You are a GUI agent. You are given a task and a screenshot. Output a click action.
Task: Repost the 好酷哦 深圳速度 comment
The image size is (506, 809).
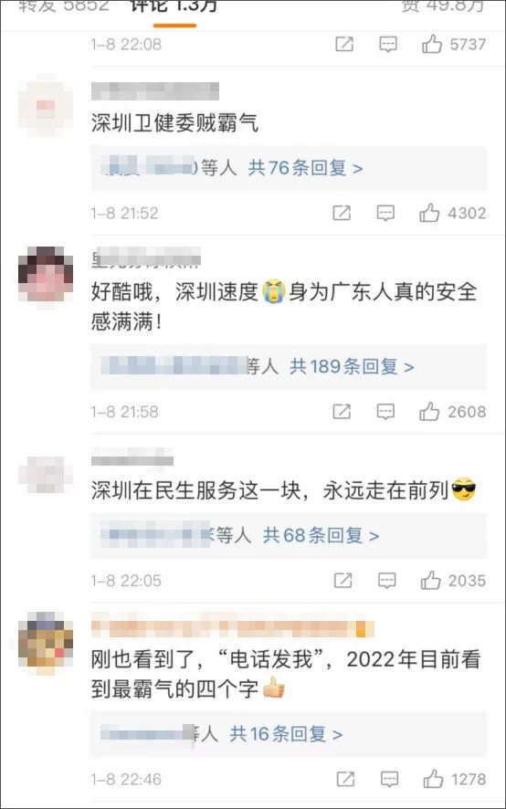[x=342, y=412]
